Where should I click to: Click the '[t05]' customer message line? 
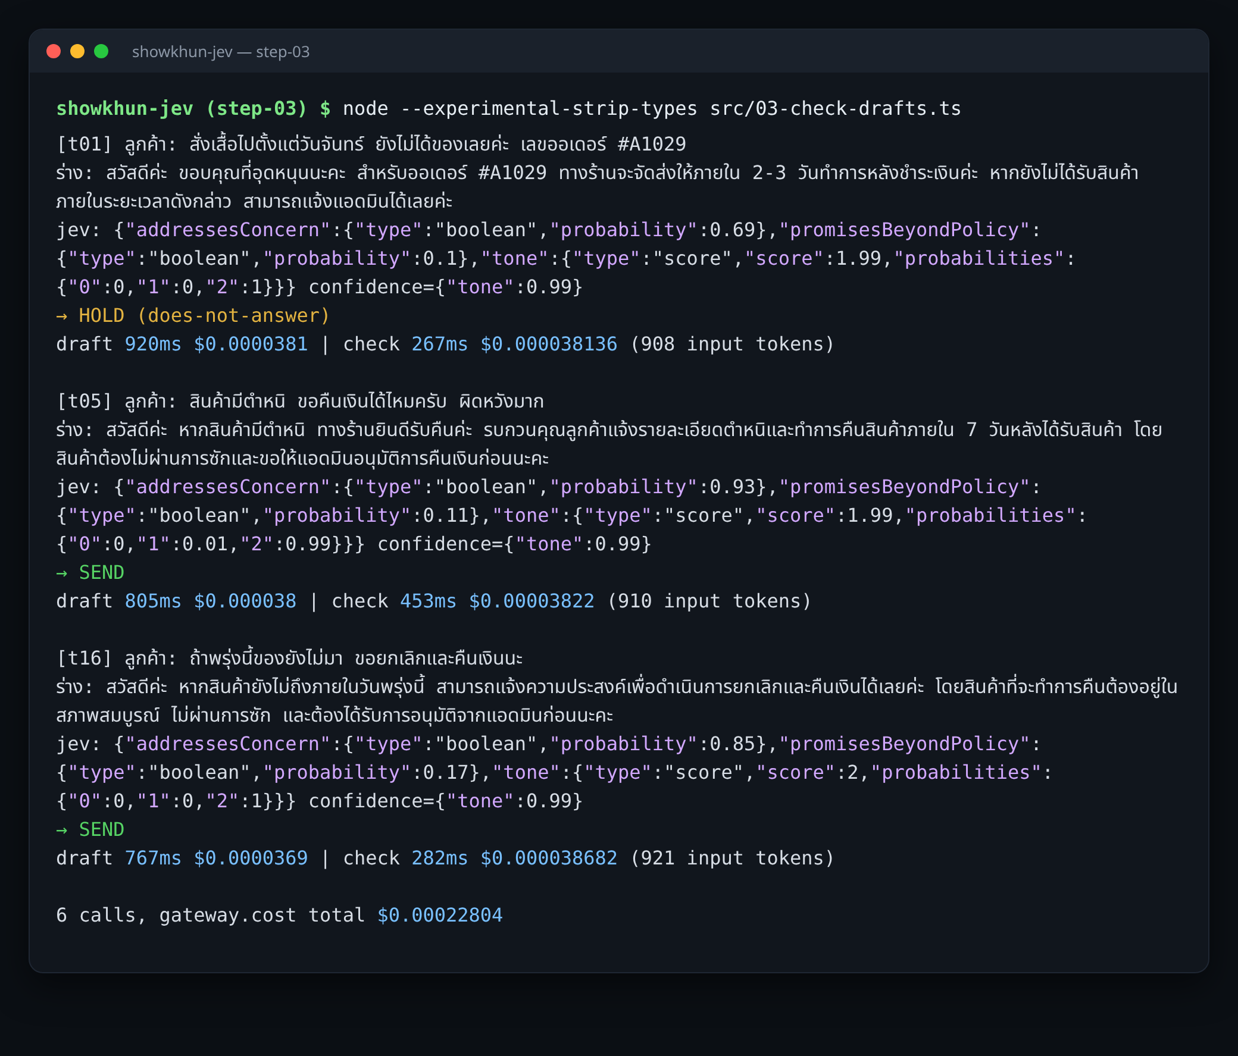[300, 402]
